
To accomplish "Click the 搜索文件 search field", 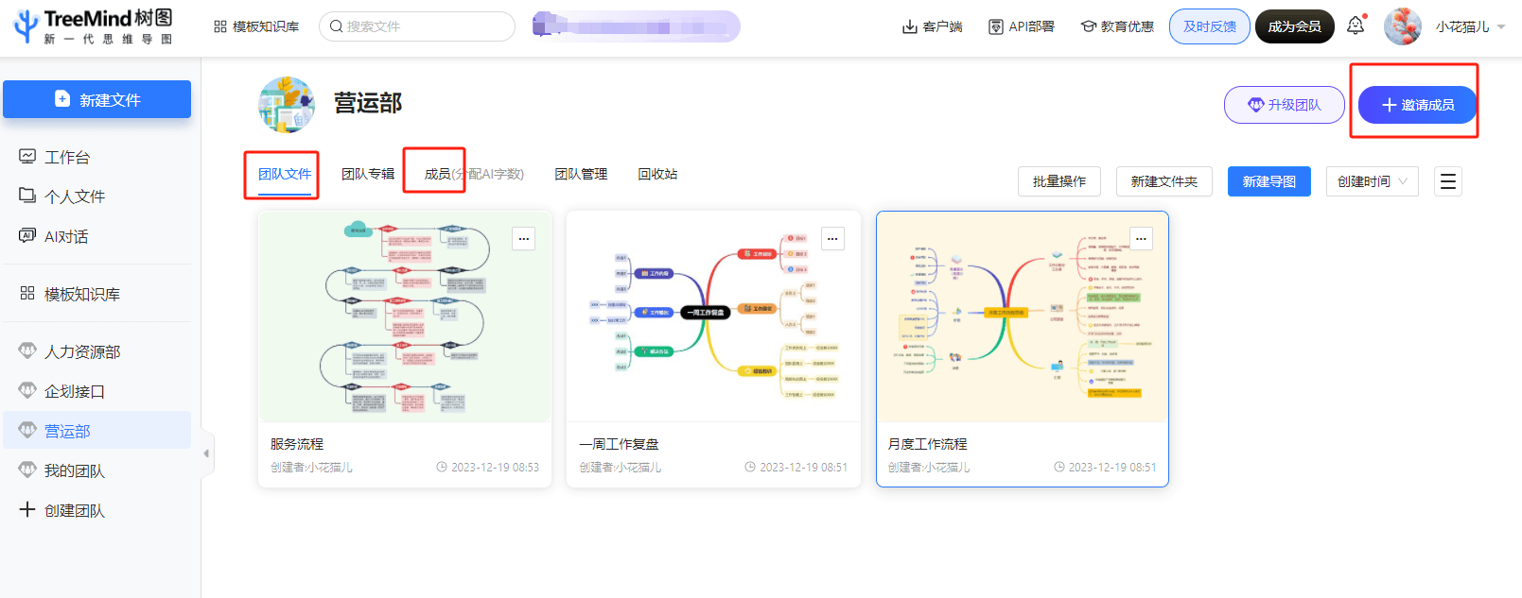I will [x=417, y=26].
